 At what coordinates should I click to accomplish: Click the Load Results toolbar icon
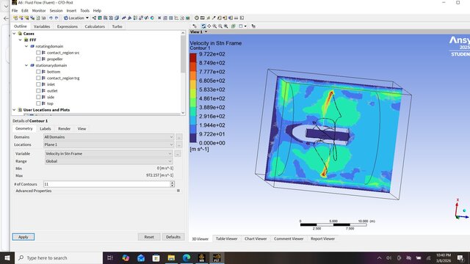click(15, 18)
